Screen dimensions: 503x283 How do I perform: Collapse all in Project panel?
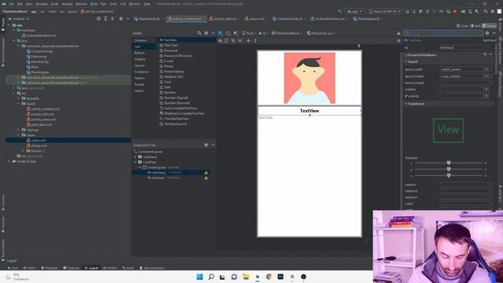(112, 19)
